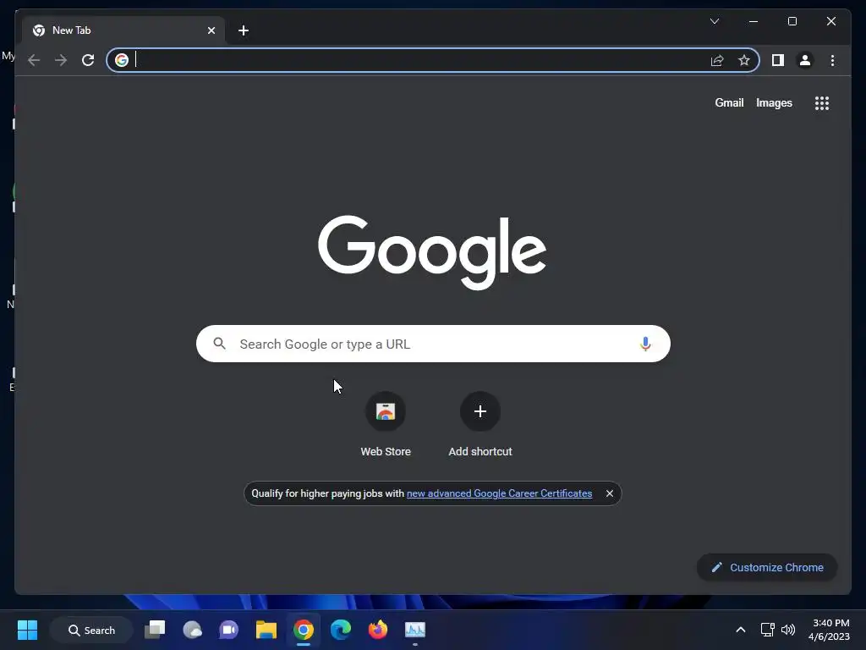Image resolution: width=866 pixels, height=650 pixels.
Task: Open the volume tray icon
Action: pos(788,630)
